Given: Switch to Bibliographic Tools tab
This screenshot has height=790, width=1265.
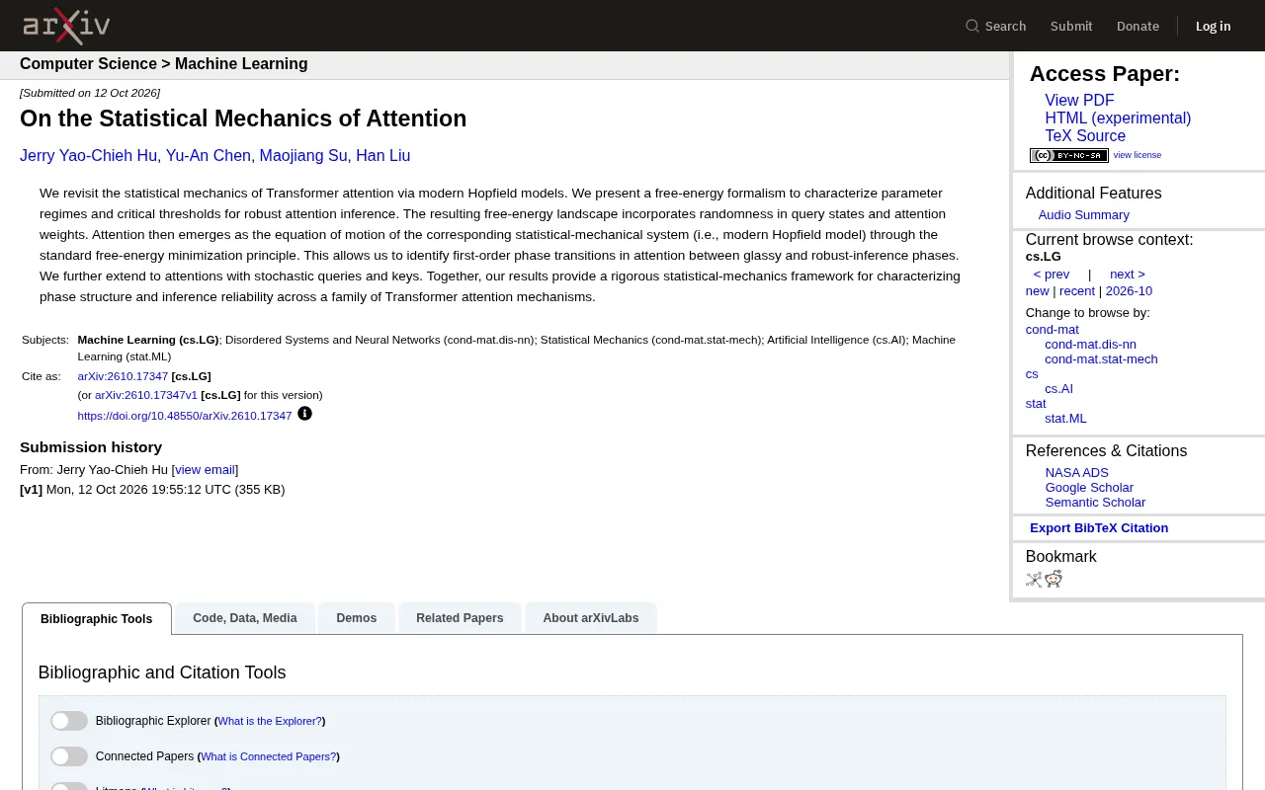Looking at the screenshot, I should (x=97, y=619).
